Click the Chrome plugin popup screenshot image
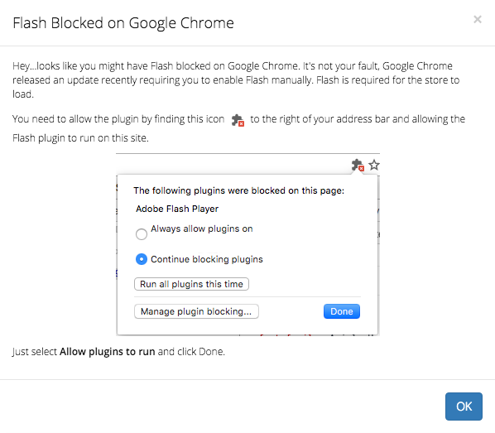Image resolution: width=495 pixels, height=433 pixels. click(247, 244)
